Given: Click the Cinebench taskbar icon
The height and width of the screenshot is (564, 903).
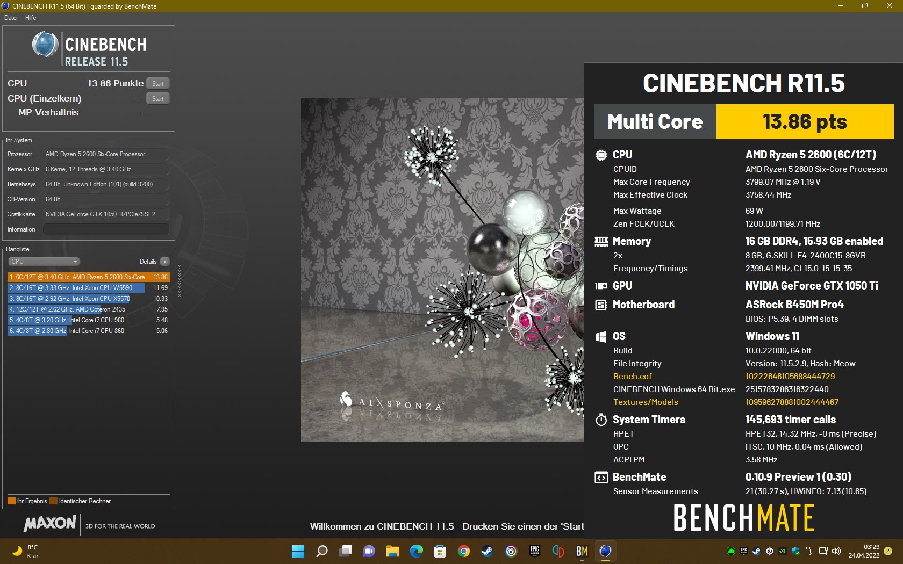Looking at the screenshot, I should pyautogui.click(x=606, y=551).
